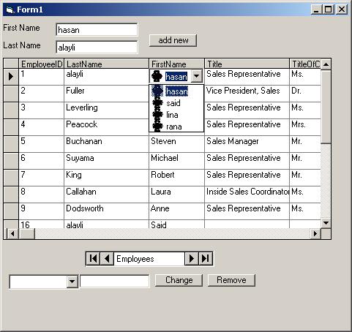Image resolution: width=352 pixels, height=332 pixels.
Task: Select the row header for employee 5
Action: (11, 144)
